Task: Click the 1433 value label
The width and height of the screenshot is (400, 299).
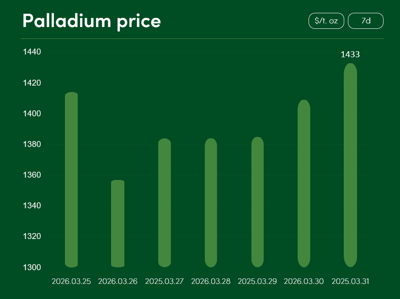Action: coord(350,54)
